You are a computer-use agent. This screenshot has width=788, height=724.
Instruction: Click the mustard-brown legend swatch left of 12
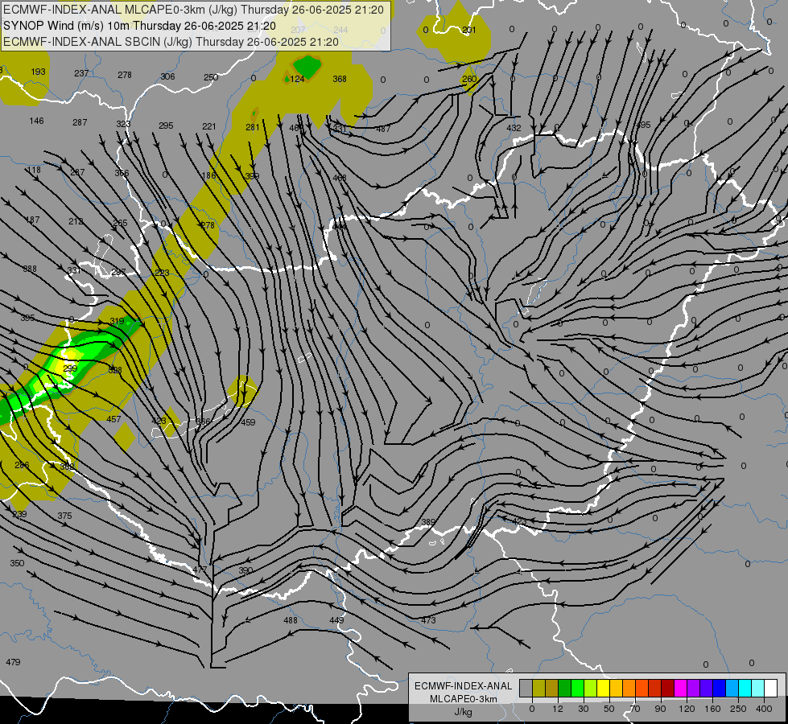pyautogui.click(x=552, y=688)
